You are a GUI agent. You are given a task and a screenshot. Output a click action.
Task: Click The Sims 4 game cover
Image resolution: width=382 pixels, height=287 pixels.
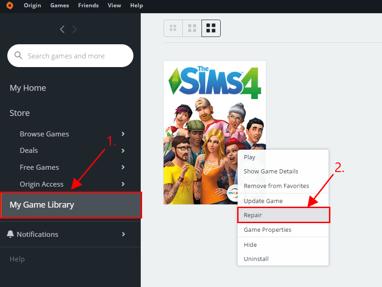pos(215,132)
